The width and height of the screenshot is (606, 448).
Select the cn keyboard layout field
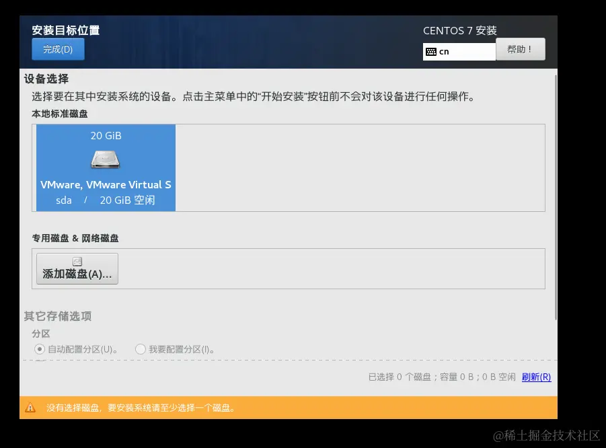(x=459, y=52)
